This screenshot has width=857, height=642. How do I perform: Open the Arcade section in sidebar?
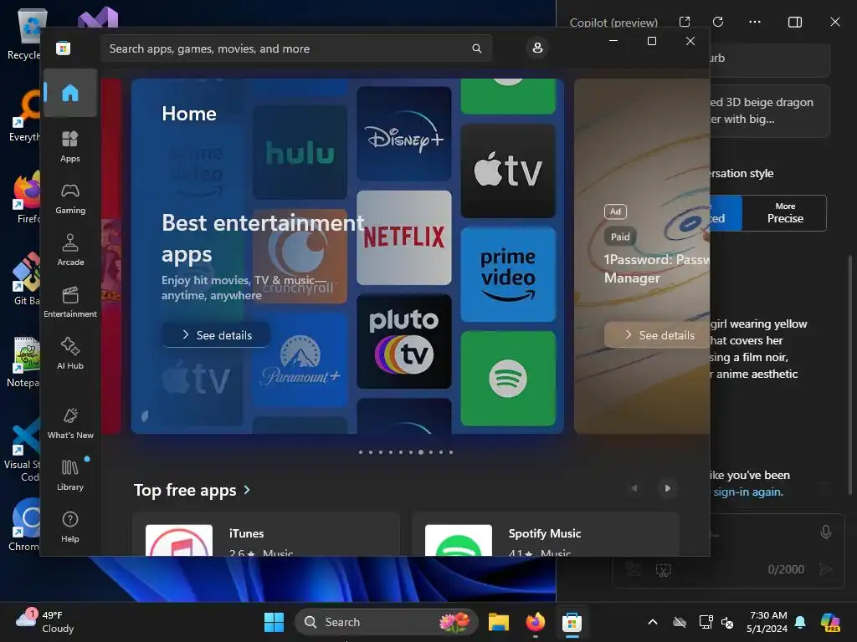tap(70, 251)
